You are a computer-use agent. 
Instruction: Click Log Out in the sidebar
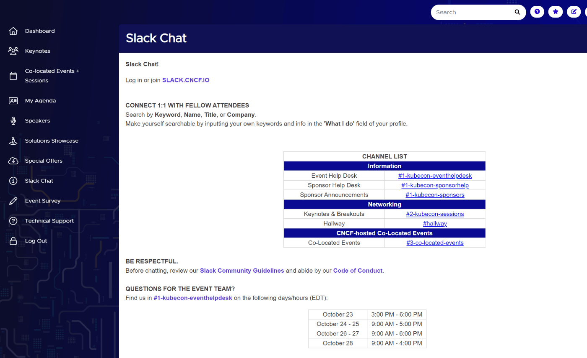[36, 241]
